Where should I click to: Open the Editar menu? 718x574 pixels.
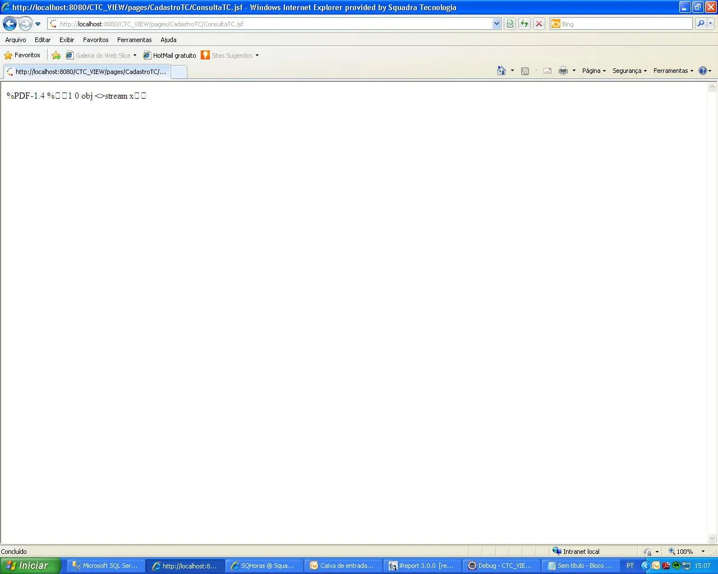pyautogui.click(x=43, y=40)
